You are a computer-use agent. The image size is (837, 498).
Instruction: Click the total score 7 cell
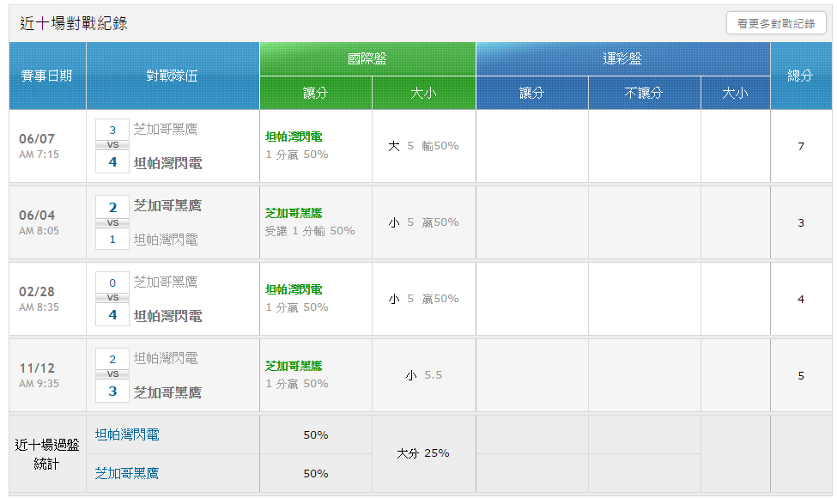[801, 147]
